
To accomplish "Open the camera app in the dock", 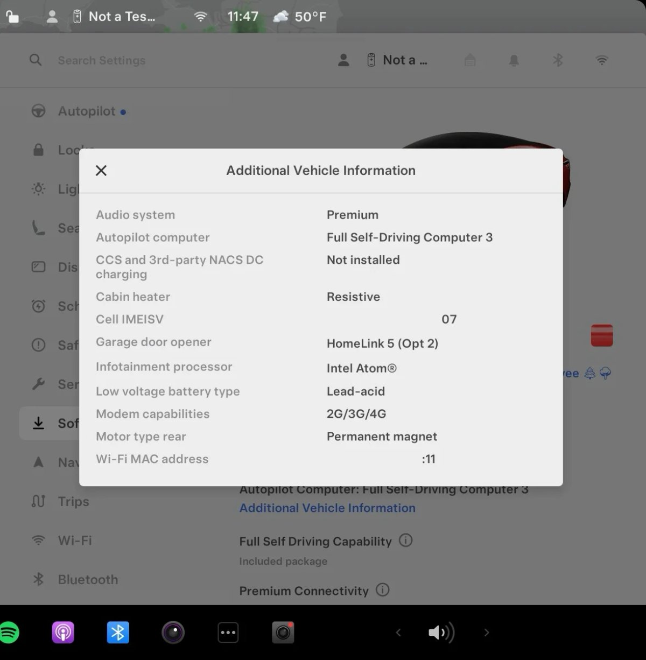I will click(173, 633).
